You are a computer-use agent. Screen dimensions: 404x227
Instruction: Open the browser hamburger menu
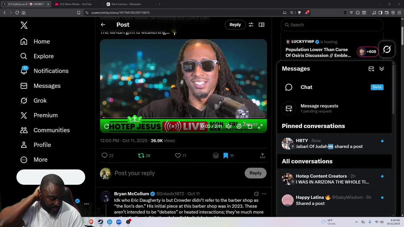click(x=399, y=13)
